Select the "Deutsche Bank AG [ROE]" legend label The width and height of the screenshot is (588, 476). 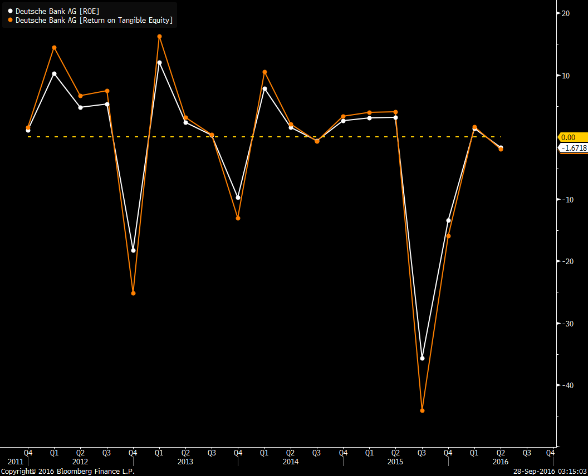click(x=57, y=11)
